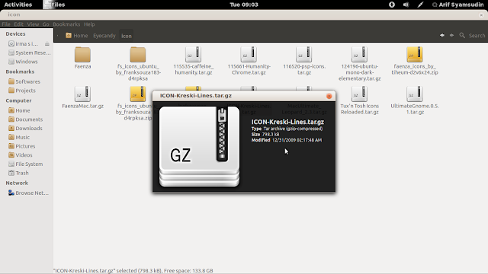Select the Tux'n Tosh Icons Reloaded.tar.gz icon
The image size is (488, 274).
[359, 94]
